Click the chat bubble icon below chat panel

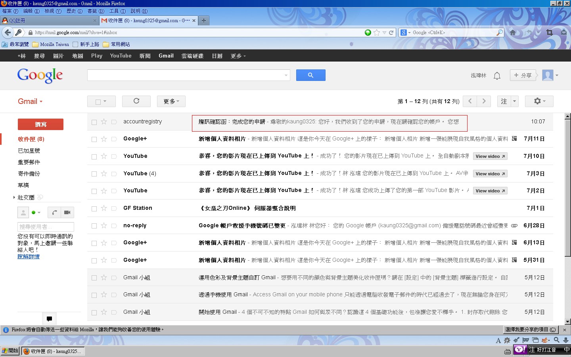pos(49,319)
